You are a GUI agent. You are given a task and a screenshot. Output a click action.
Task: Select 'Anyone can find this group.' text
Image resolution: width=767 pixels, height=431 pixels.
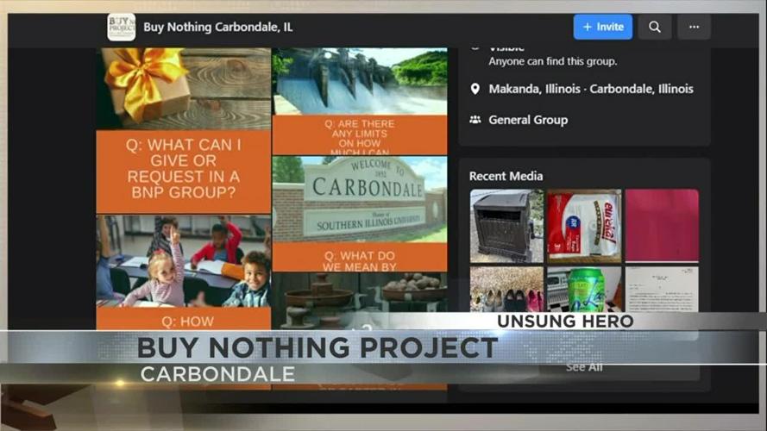[x=553, y=61]
